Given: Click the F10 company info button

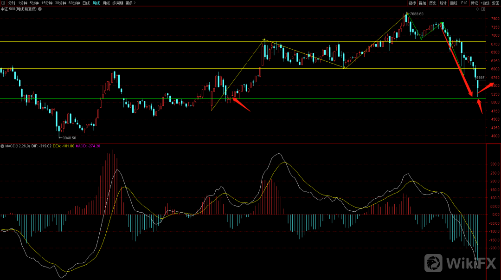Looking at the screenshot, I should point(464,3).
